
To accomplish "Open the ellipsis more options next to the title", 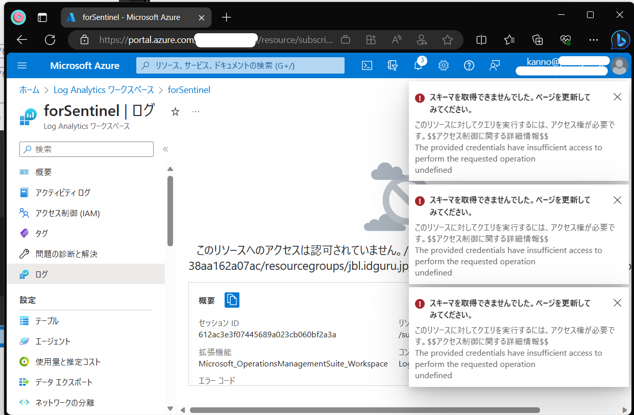I will 196,111.
